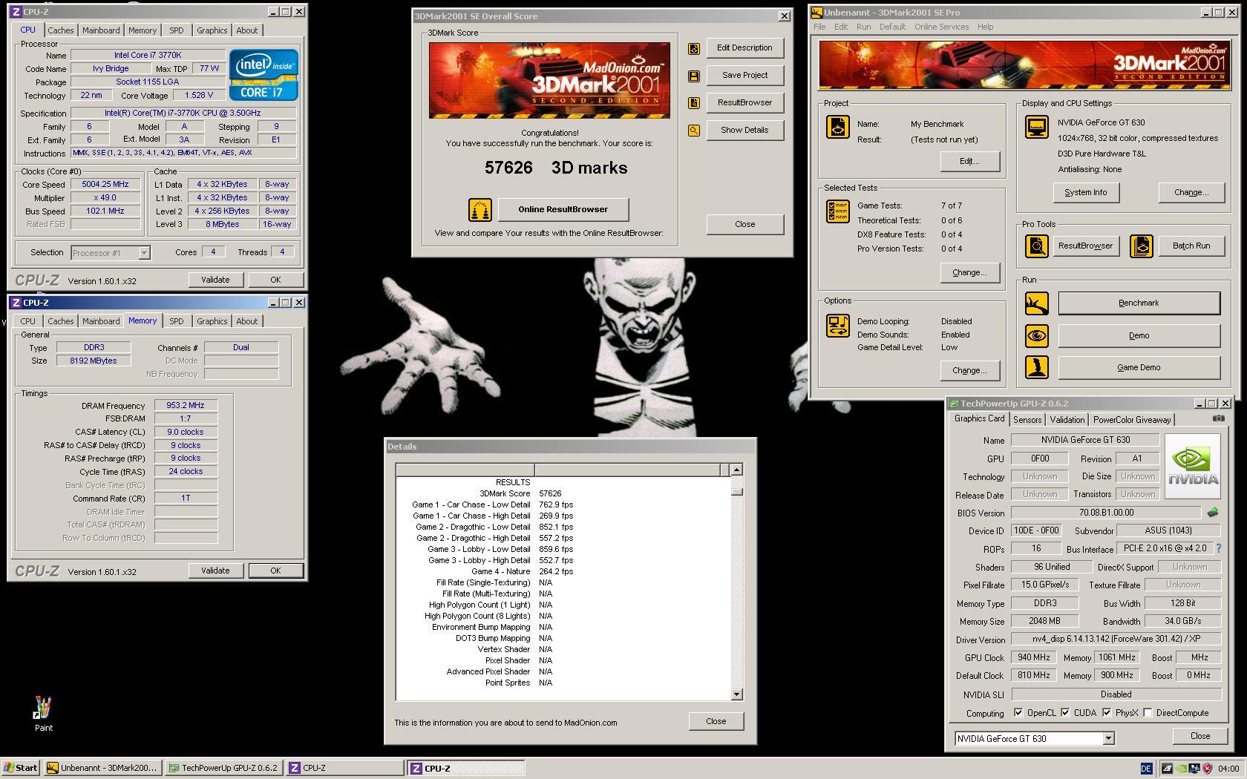The height and width of the screenshot is (779, 1247).
Task: Click the Details list scroll down arrow
Action: (736, 694)
